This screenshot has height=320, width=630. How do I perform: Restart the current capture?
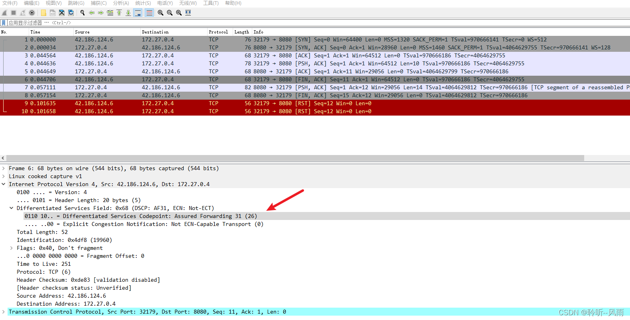click(23, 13)
